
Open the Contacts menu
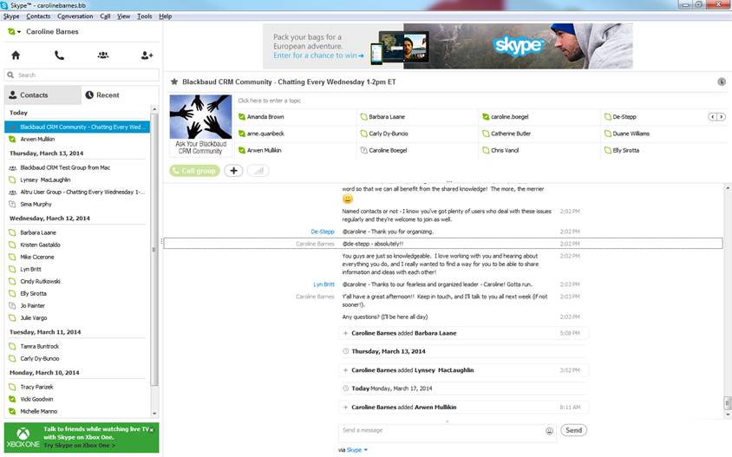[38, 16]
